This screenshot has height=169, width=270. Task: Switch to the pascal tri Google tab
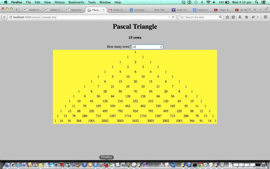(x=201, y=10)
